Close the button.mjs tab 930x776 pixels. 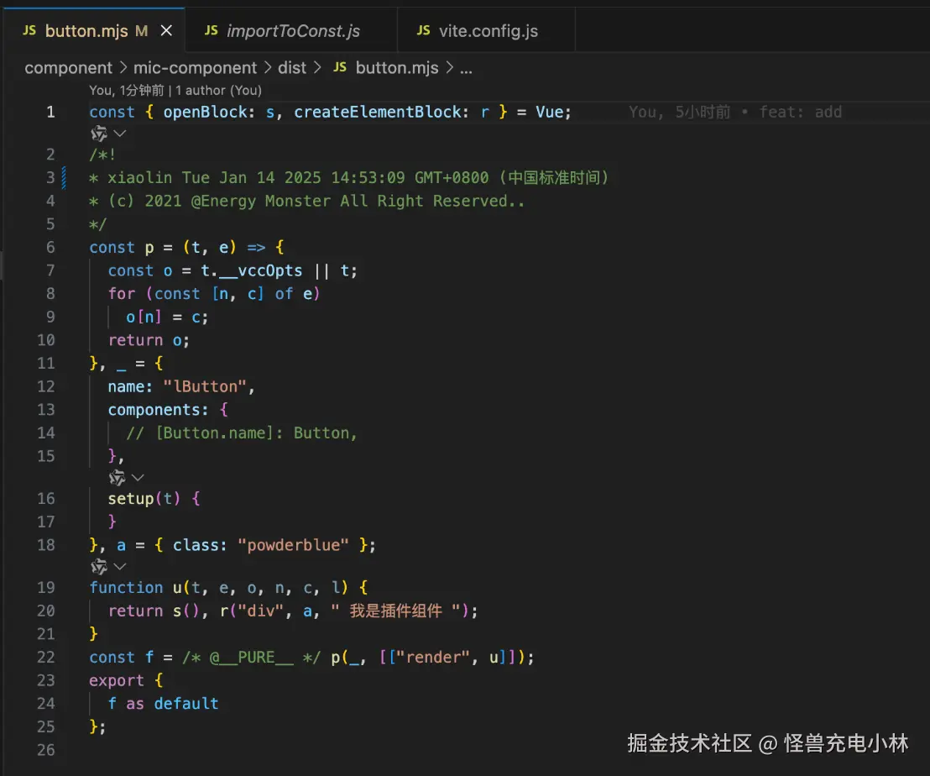coord(167,30)
